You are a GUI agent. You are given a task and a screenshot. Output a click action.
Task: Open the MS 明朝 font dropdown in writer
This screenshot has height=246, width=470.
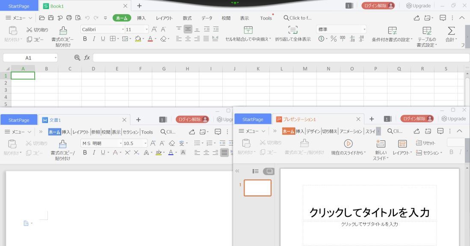121,143
